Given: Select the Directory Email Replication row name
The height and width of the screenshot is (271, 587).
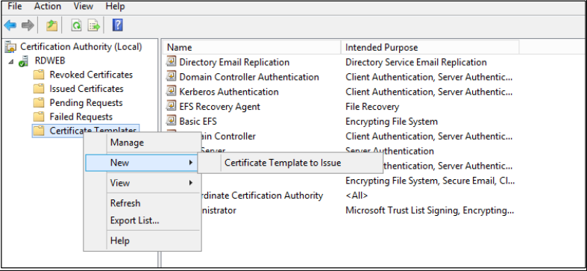Looking at the screenshot, I should point(234,62).
